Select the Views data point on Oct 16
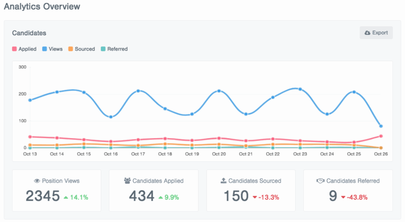The width and height of the screenshot is (405, 222). pos(111,117)
